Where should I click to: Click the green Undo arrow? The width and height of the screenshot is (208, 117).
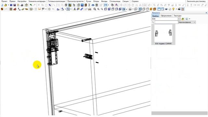[31, 5]
